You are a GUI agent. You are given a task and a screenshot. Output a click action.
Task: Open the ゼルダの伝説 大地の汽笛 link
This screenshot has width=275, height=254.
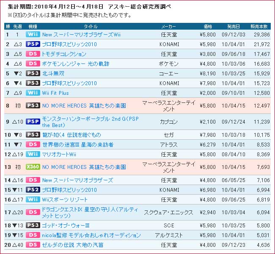pyautogui.click(x=73, y=245)
